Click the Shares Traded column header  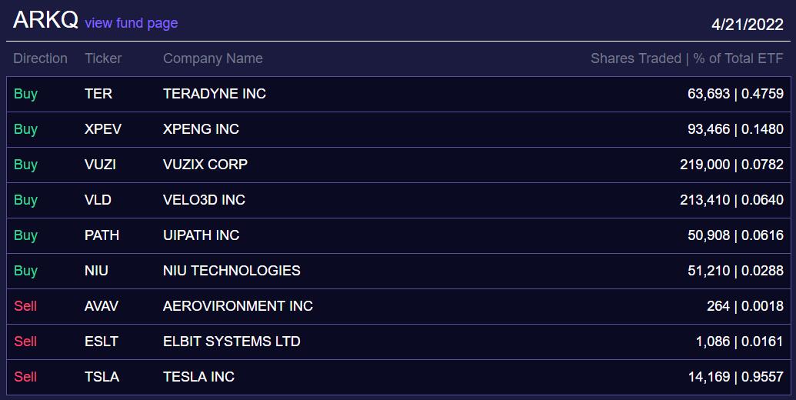(635, 58)
